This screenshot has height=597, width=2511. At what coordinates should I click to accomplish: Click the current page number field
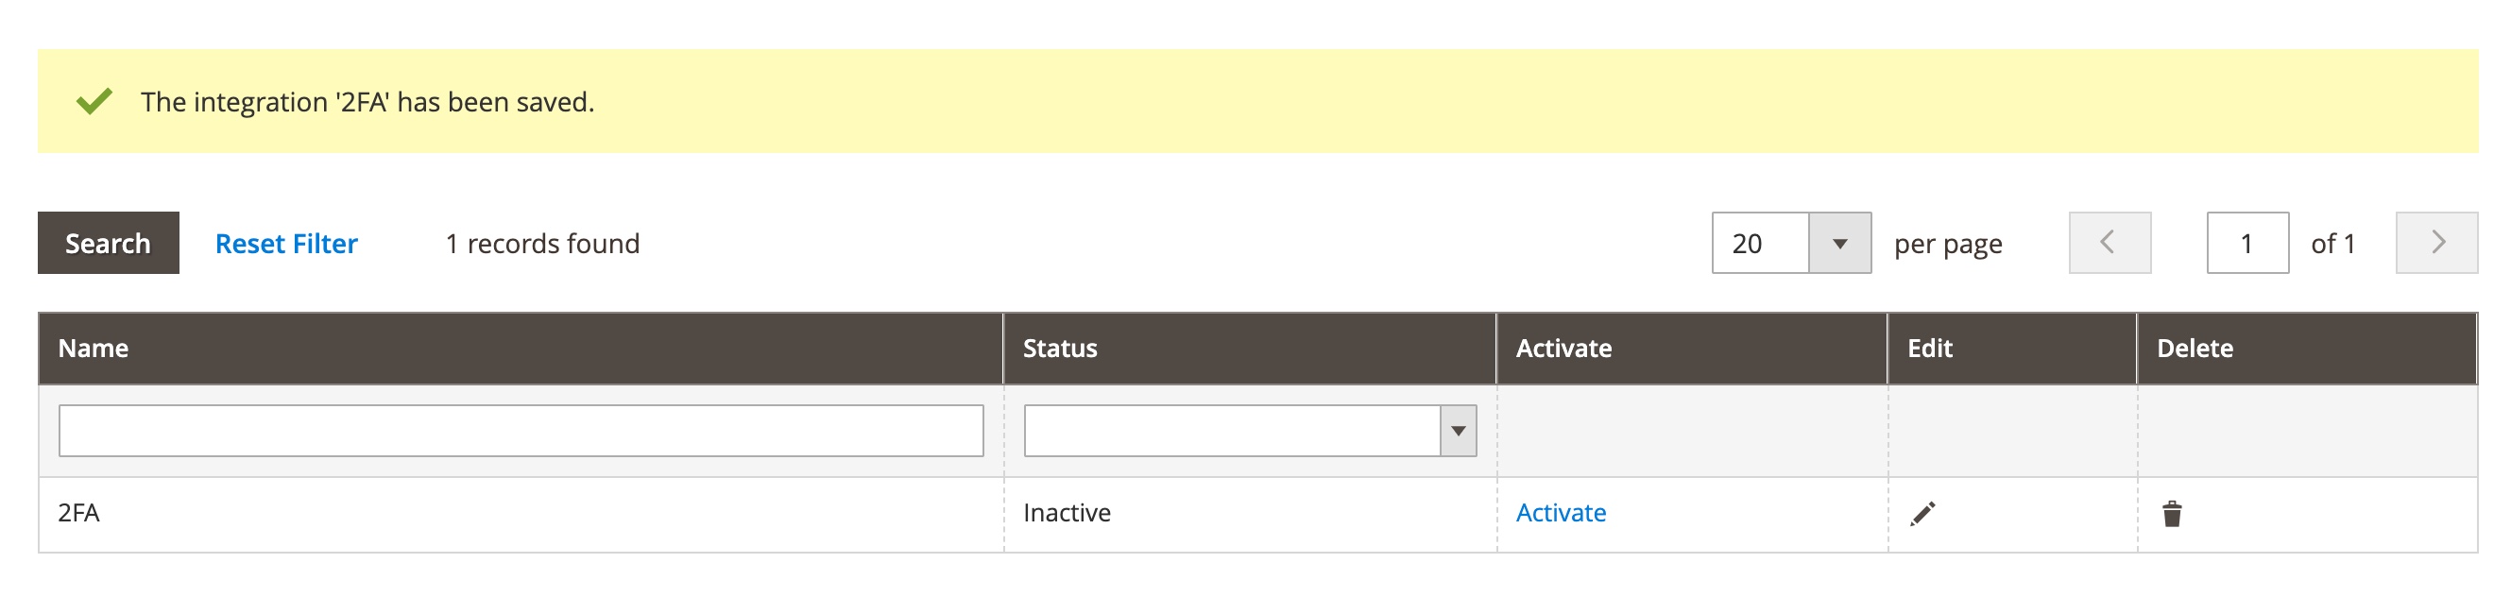[2246, 243]
